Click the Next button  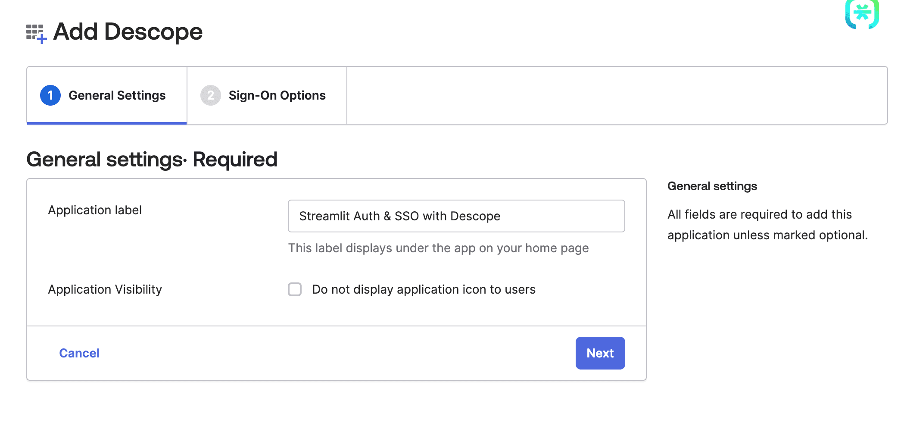click(x=600, y=353)
